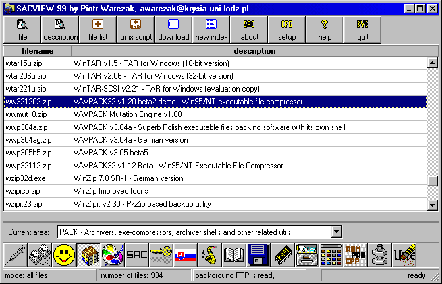
Task: Select the colored keypad grid area icon
Action: point(331,255)
